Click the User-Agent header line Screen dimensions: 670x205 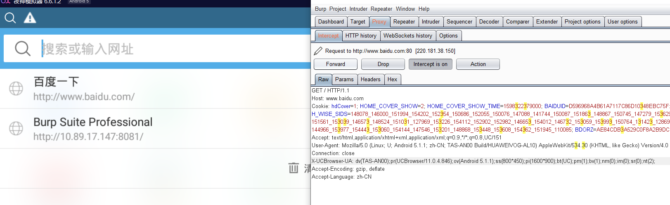click(490, 145)
